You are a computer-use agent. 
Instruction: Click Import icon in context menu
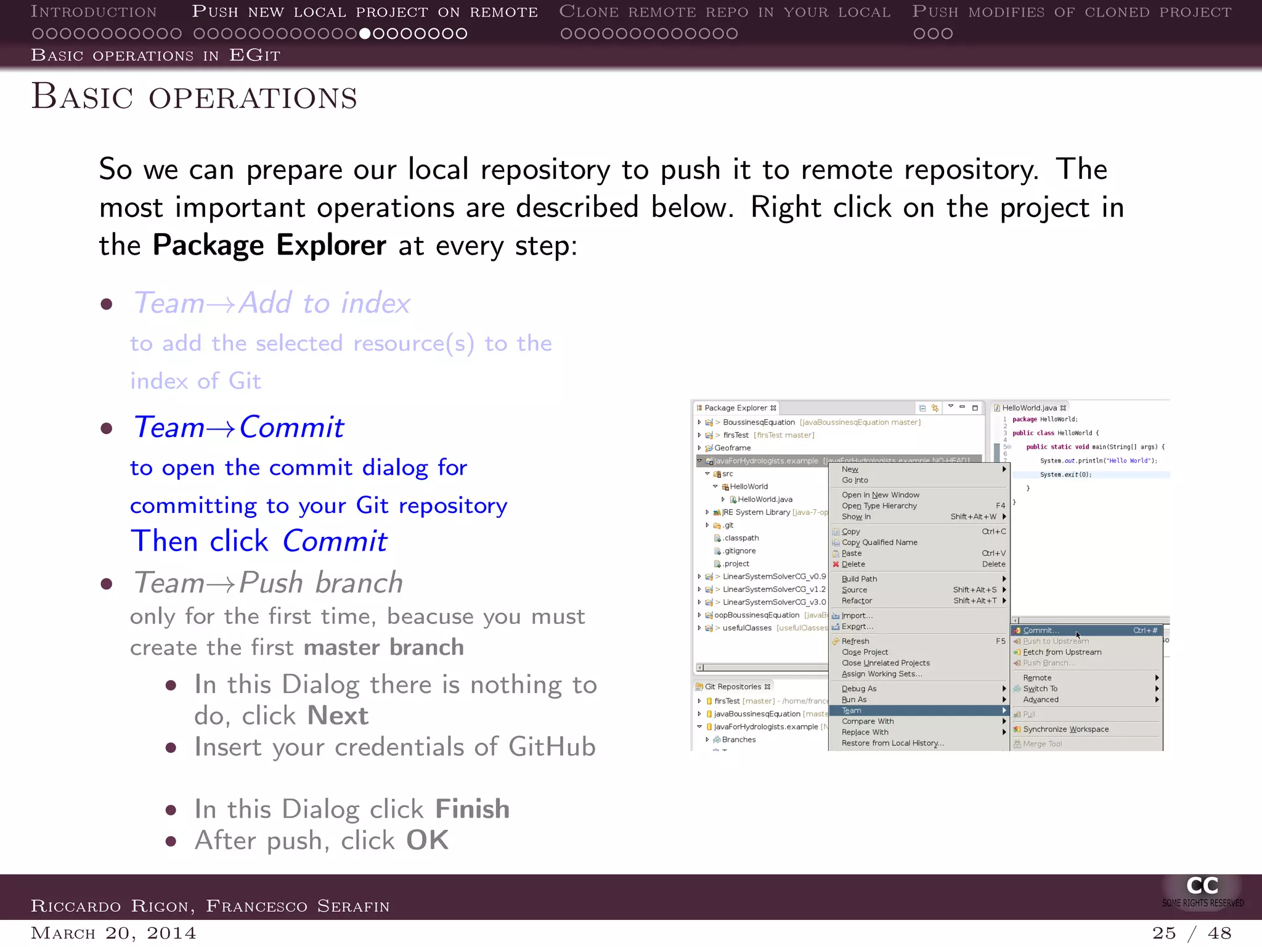coord(836,616)
